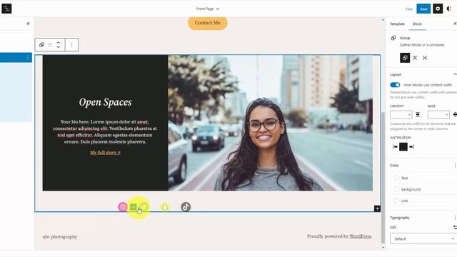This screenshot has height=257, width=457.
Task: Open options for the selected list view item
Action: [x=27, y=57]
